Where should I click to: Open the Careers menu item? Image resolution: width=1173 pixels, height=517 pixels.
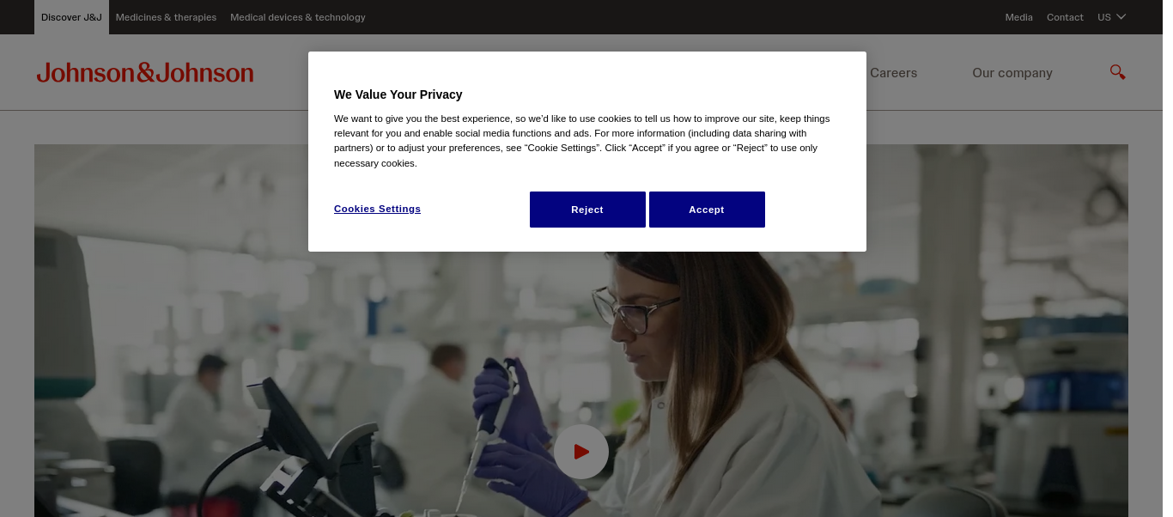pos(893,73)
